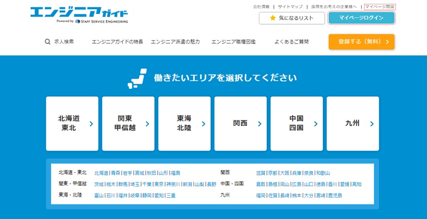
Task: Expand the 関東 甲信越 area card
Action: (128, 124)
